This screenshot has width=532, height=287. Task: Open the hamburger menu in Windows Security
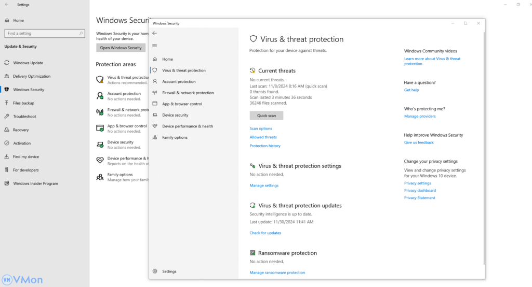155,46
